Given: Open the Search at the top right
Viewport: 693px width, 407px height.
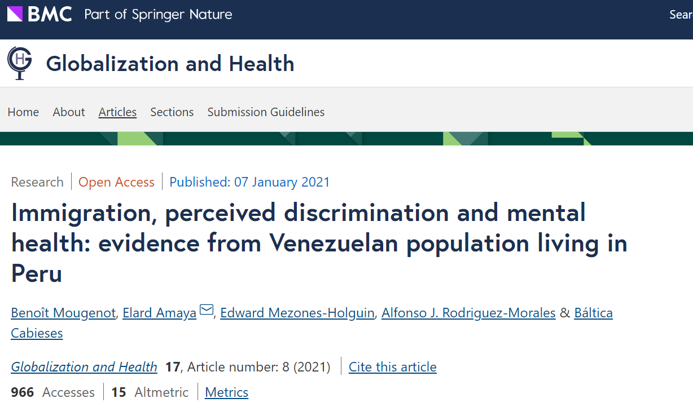Looking at the screenshot, I should pyautogui.click(x=681, y=14).
